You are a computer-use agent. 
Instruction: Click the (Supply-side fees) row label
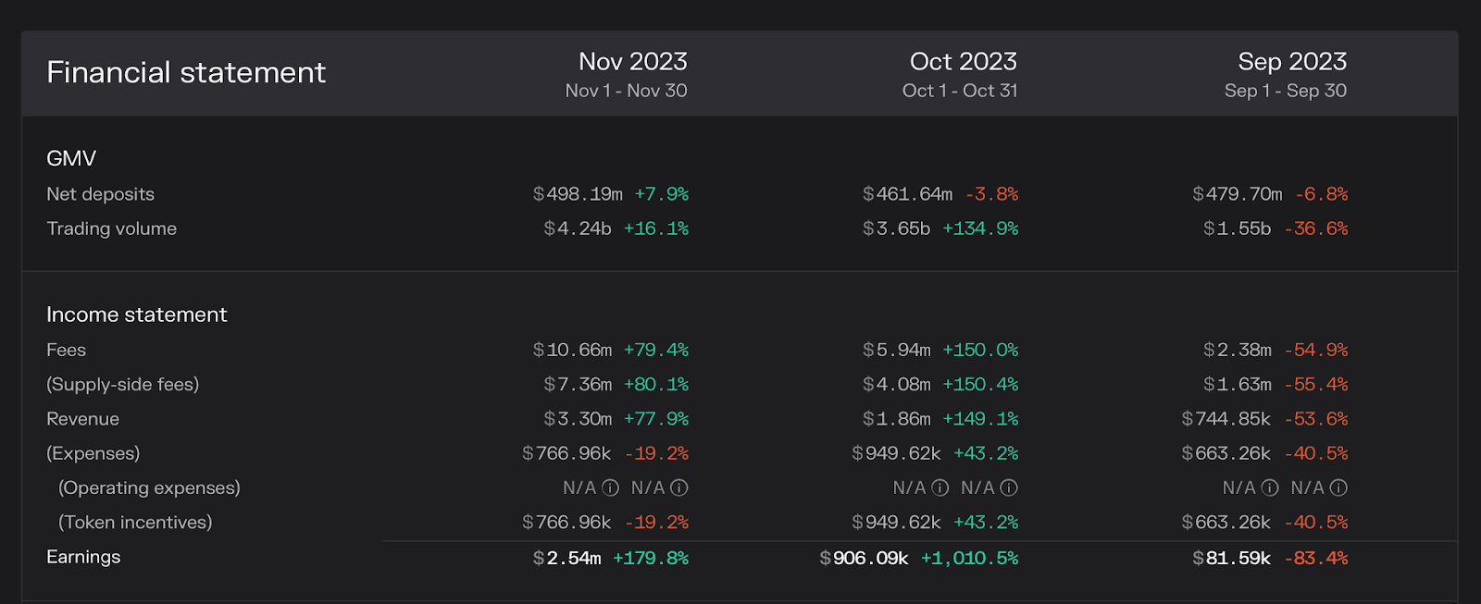pos(122,384)
